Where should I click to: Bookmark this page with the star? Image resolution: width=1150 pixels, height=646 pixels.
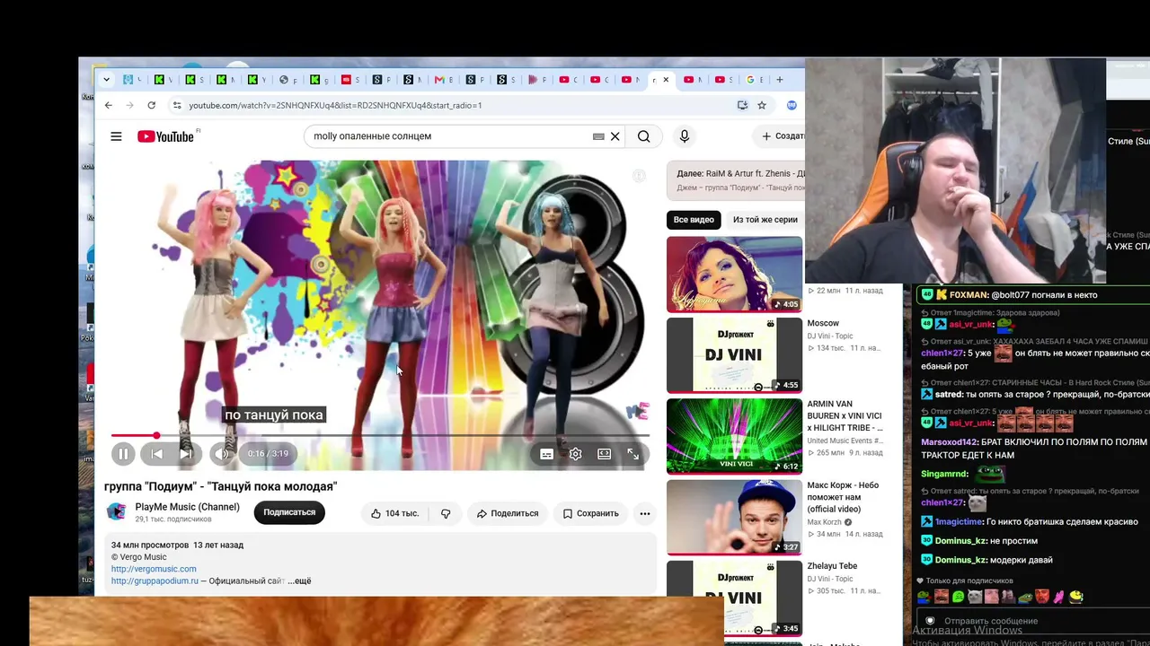point(762,105)
